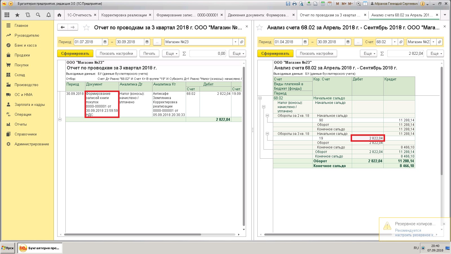
Task: Click the M+ memory add button
Action: [344, 4]
